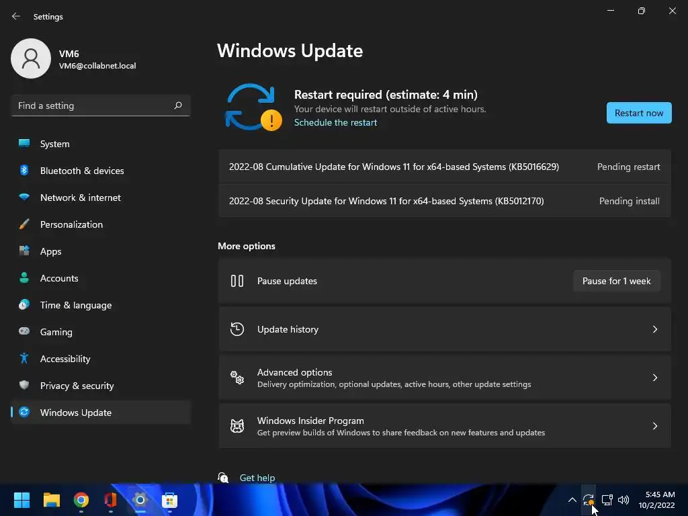
Task: Click the history clock icon beside Update history
Action: (x=237, y=329)
